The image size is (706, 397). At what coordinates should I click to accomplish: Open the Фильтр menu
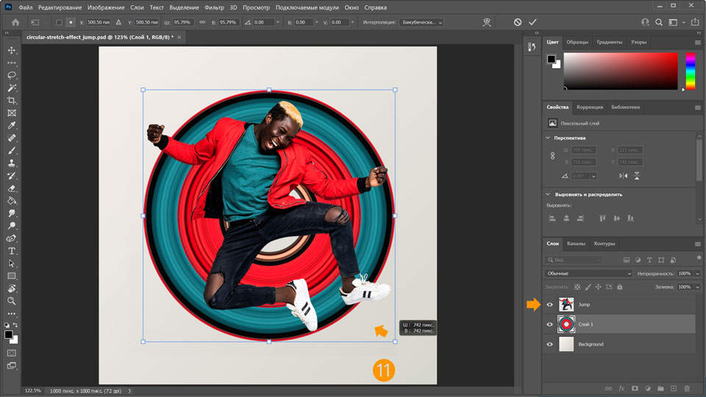tap(214, 7)
